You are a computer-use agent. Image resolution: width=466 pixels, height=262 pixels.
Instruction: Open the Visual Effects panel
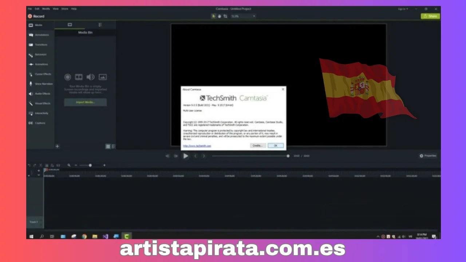[40, 103]
